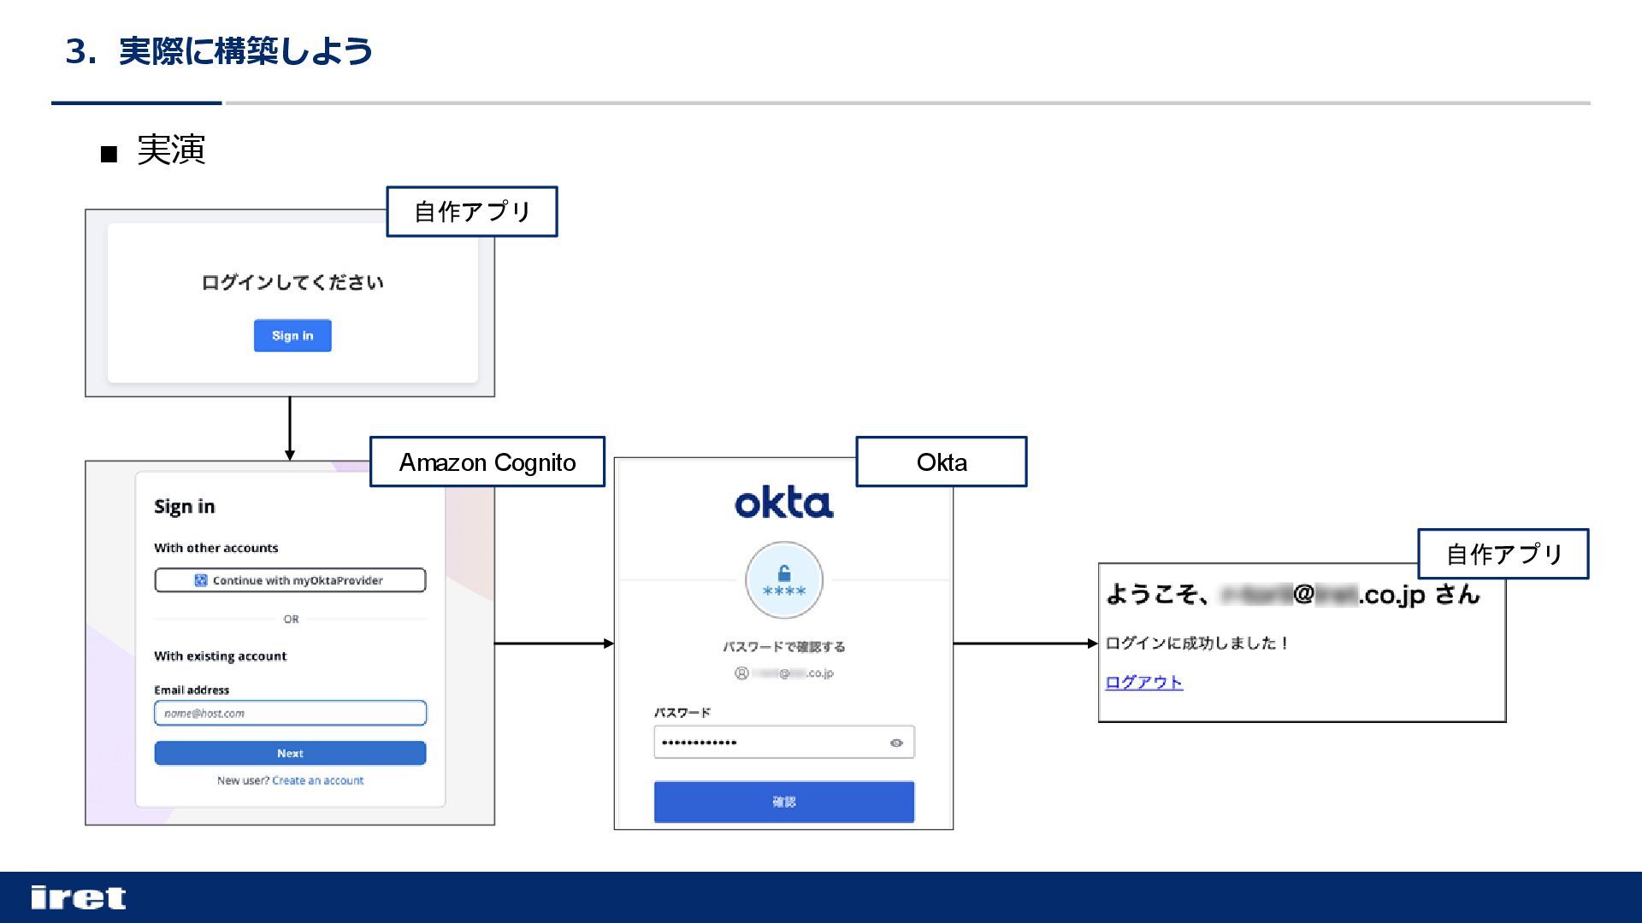Click the Email address input field
This screenshot has height=923, width=1642.
[x=290, y=713]
